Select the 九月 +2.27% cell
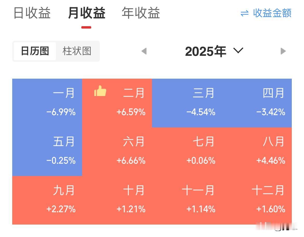This screenshot has width=304, height=237. pos(47,200)
